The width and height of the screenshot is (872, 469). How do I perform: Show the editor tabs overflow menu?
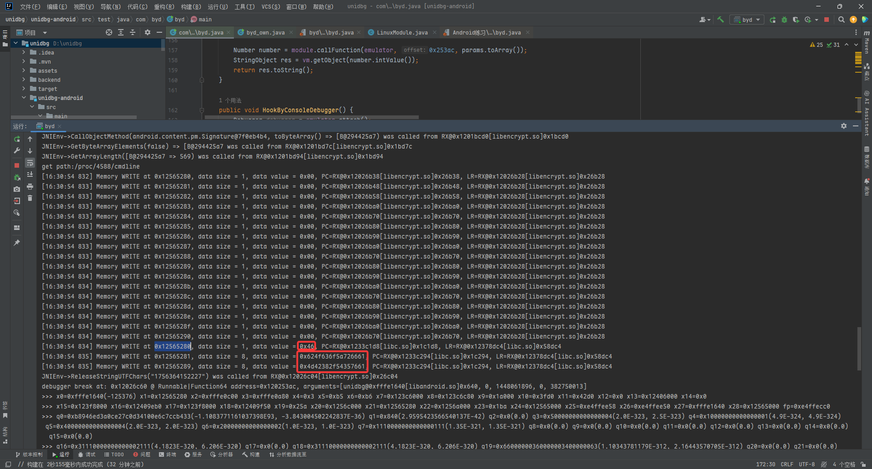point(856,32)
